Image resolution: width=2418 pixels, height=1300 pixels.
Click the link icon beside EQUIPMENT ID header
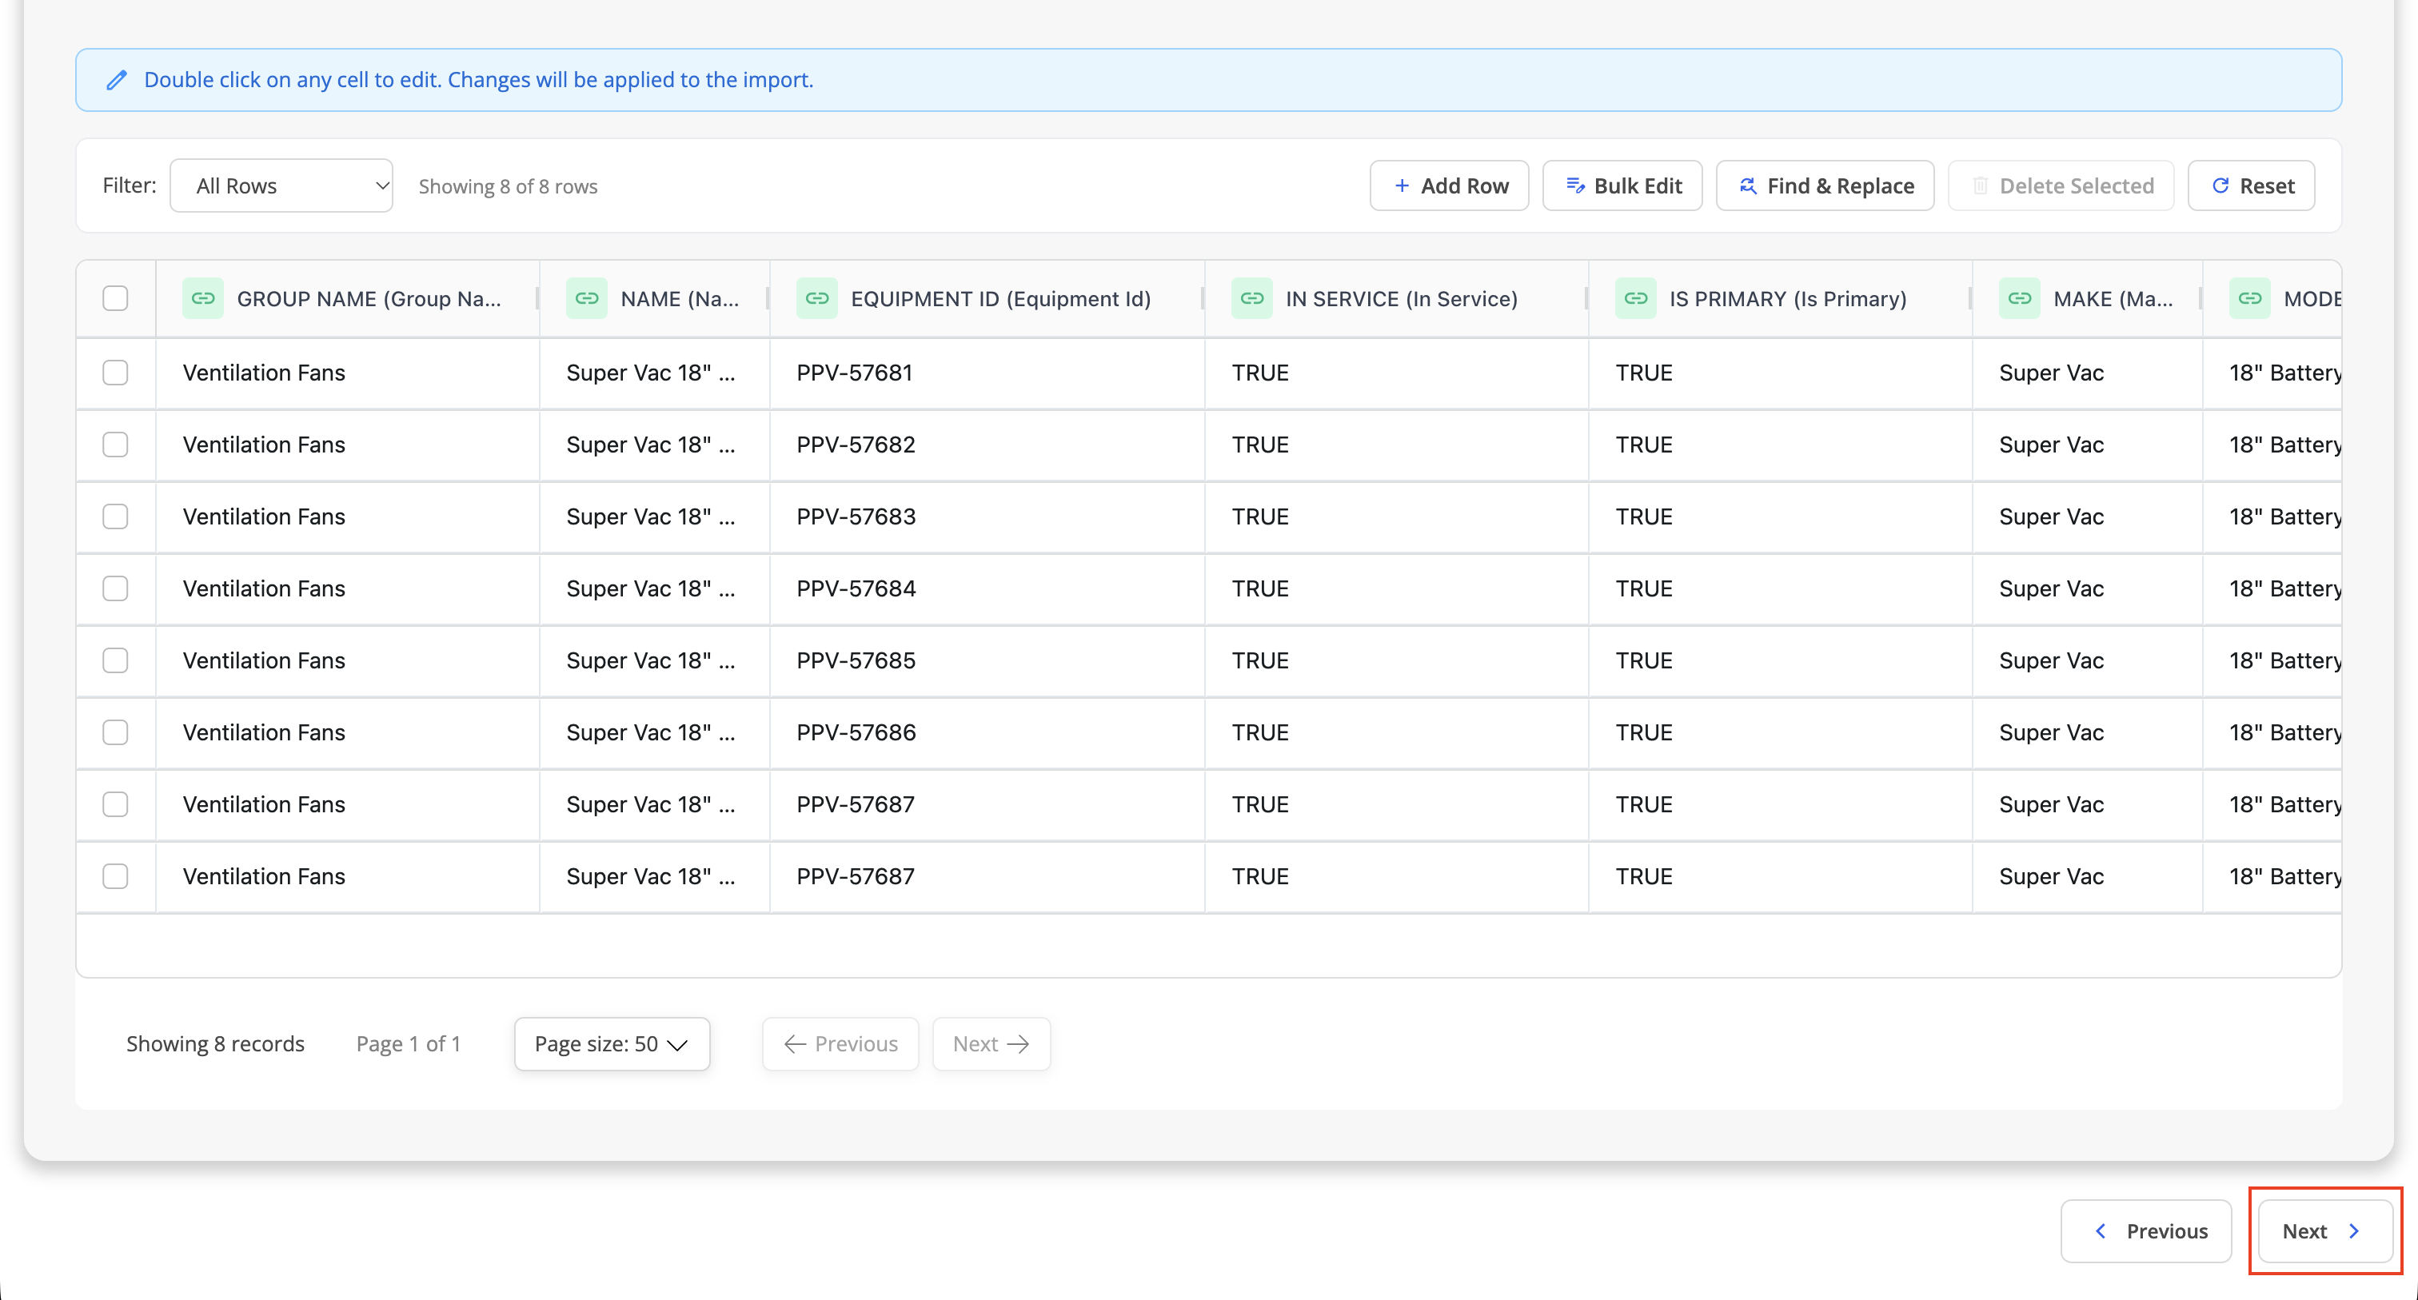[x=816, y=298]
